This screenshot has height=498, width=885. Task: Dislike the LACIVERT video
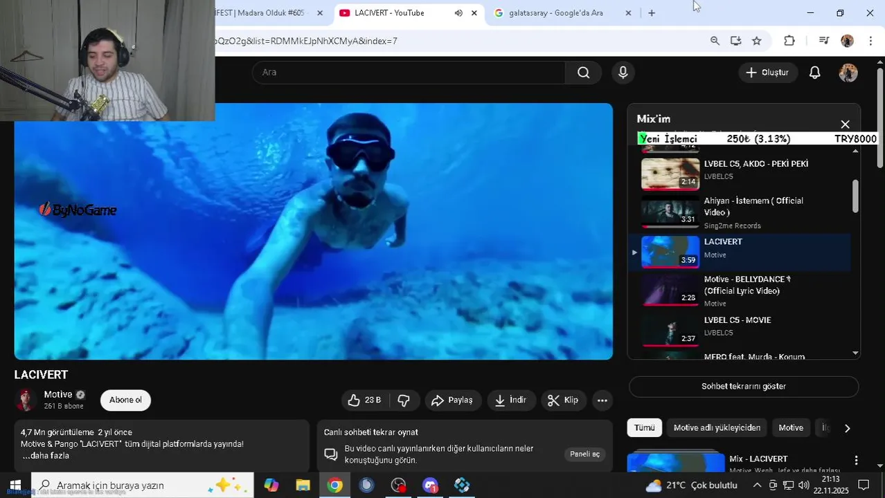(x=404, y=400)
